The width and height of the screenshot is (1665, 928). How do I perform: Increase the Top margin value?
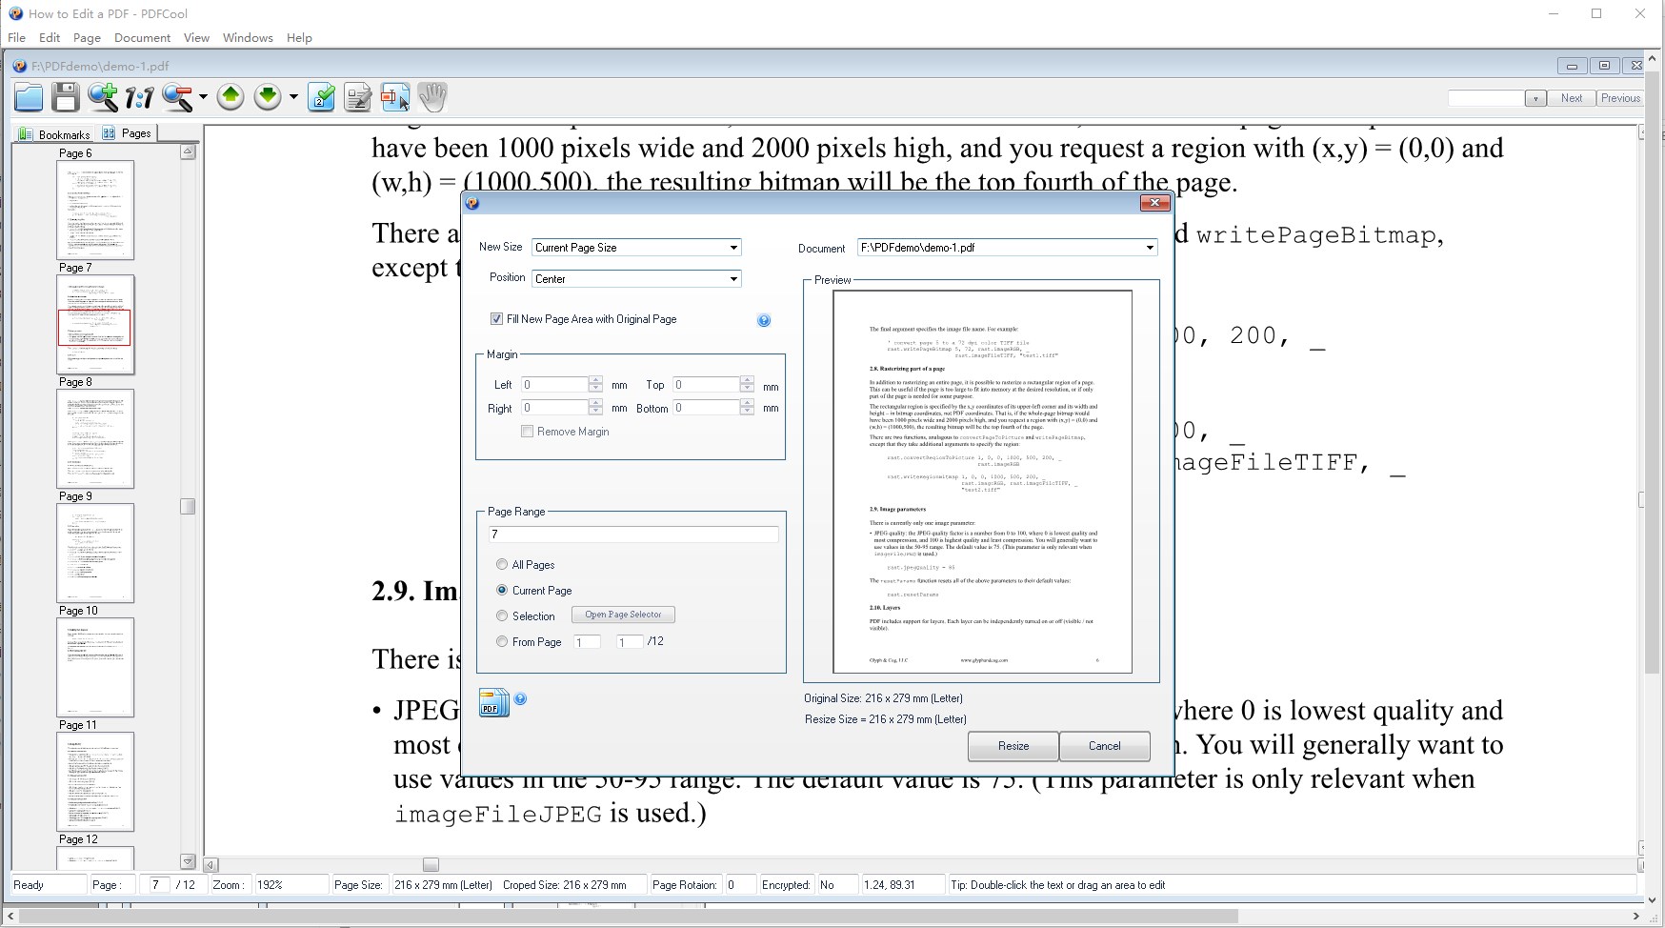tap(747, 380)
